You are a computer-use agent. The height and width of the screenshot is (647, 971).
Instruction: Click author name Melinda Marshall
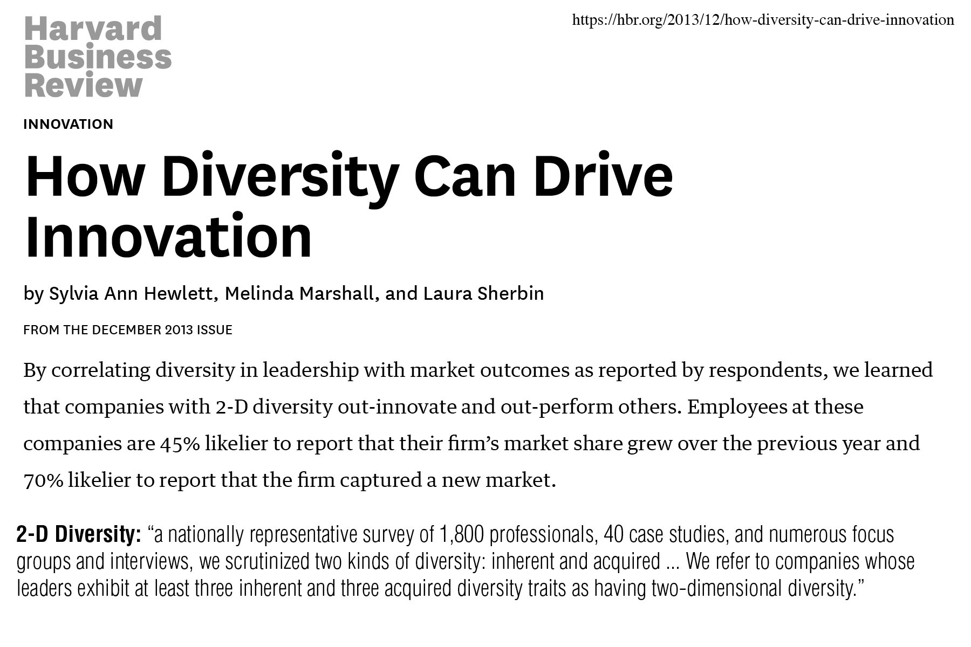[x=299, y=293]
